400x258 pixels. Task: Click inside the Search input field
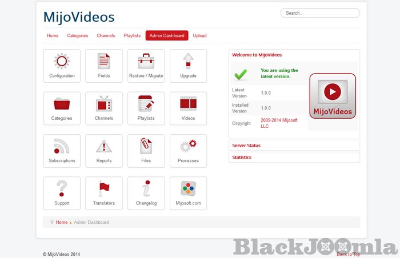pyautogui.click(x=320, y=13)
